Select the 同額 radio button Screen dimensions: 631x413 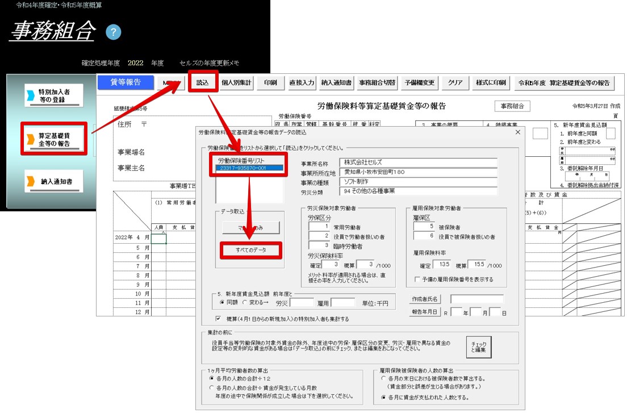pyautogui.click(x=222, y=302)
